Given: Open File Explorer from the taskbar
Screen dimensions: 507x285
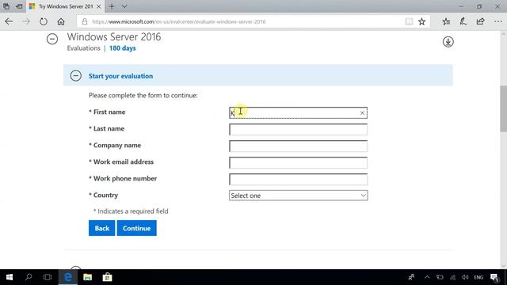Looking at the screenshot, I should 87,277.
